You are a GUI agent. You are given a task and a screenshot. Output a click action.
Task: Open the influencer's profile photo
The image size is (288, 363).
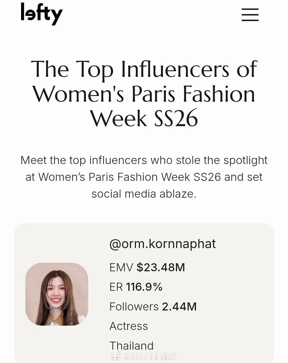coord(57,294)
